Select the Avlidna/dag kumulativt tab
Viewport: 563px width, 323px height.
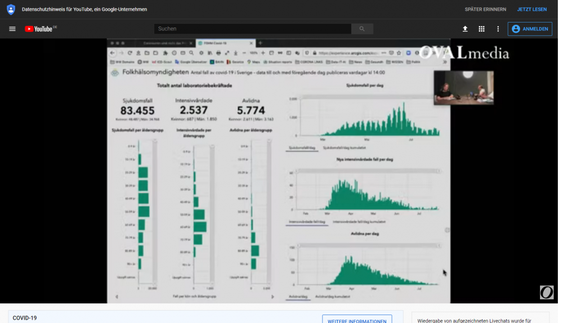(333, 296)
